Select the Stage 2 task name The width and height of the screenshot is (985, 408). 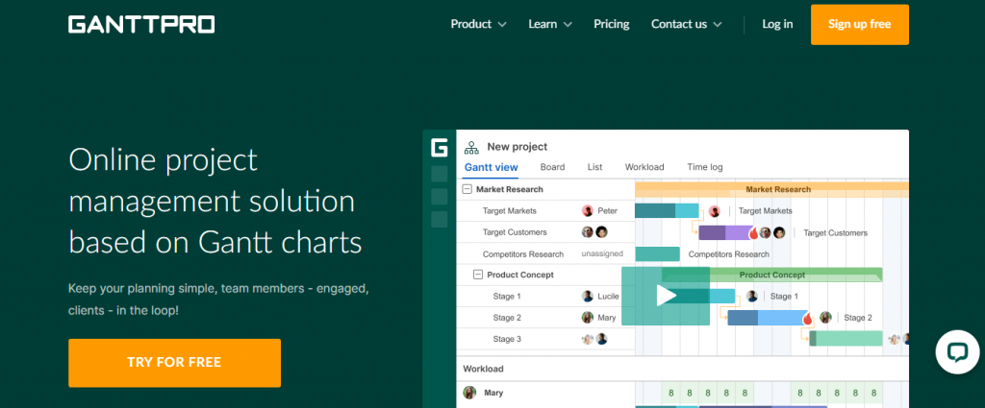(x=507, y=318)
